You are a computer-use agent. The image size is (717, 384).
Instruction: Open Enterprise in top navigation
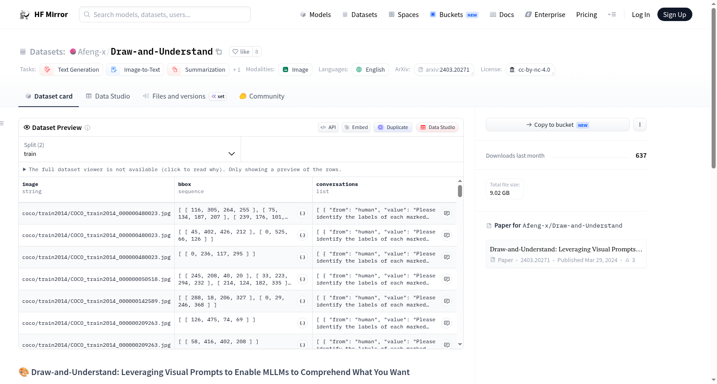pos(545,14)
